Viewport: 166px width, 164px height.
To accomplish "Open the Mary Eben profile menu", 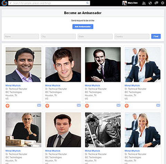I will tap(130, 3).
